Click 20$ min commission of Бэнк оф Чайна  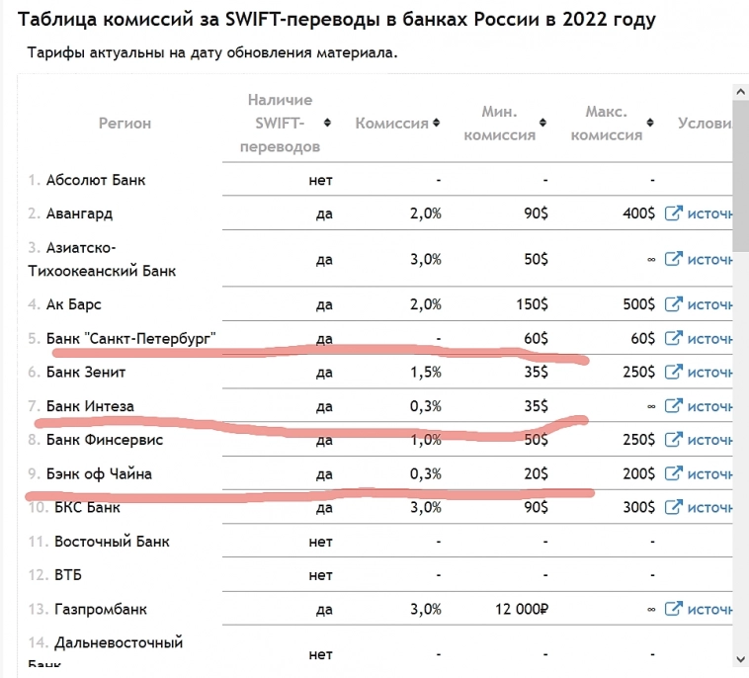click(x=536, y=474)
